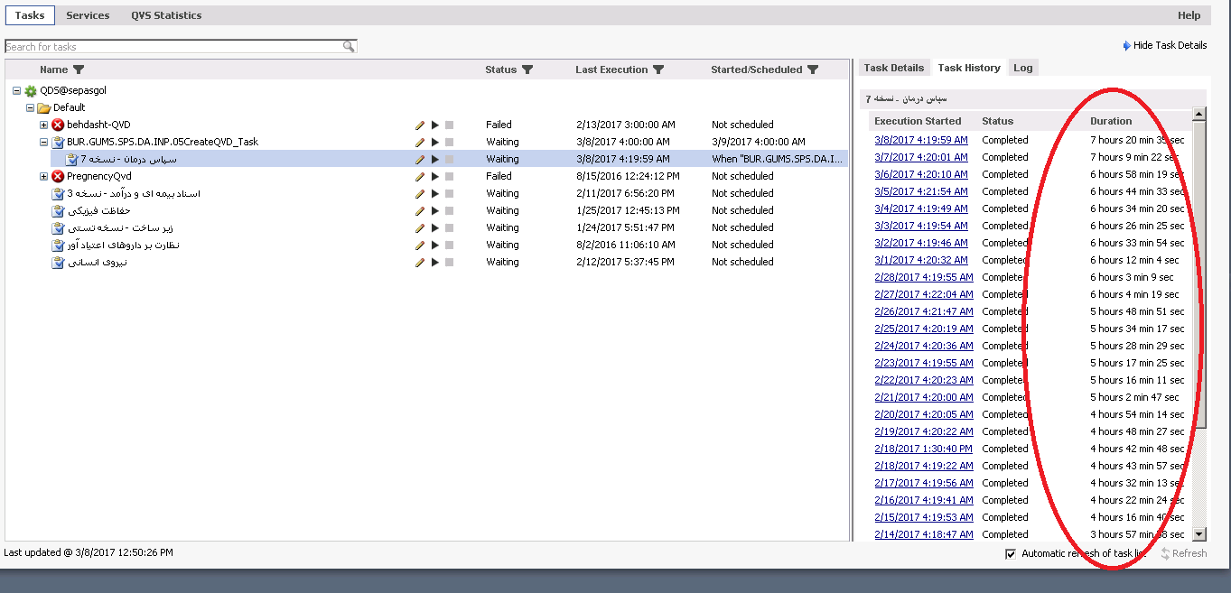Run the PregnencyQvd task with play icon

coord(434,177)
